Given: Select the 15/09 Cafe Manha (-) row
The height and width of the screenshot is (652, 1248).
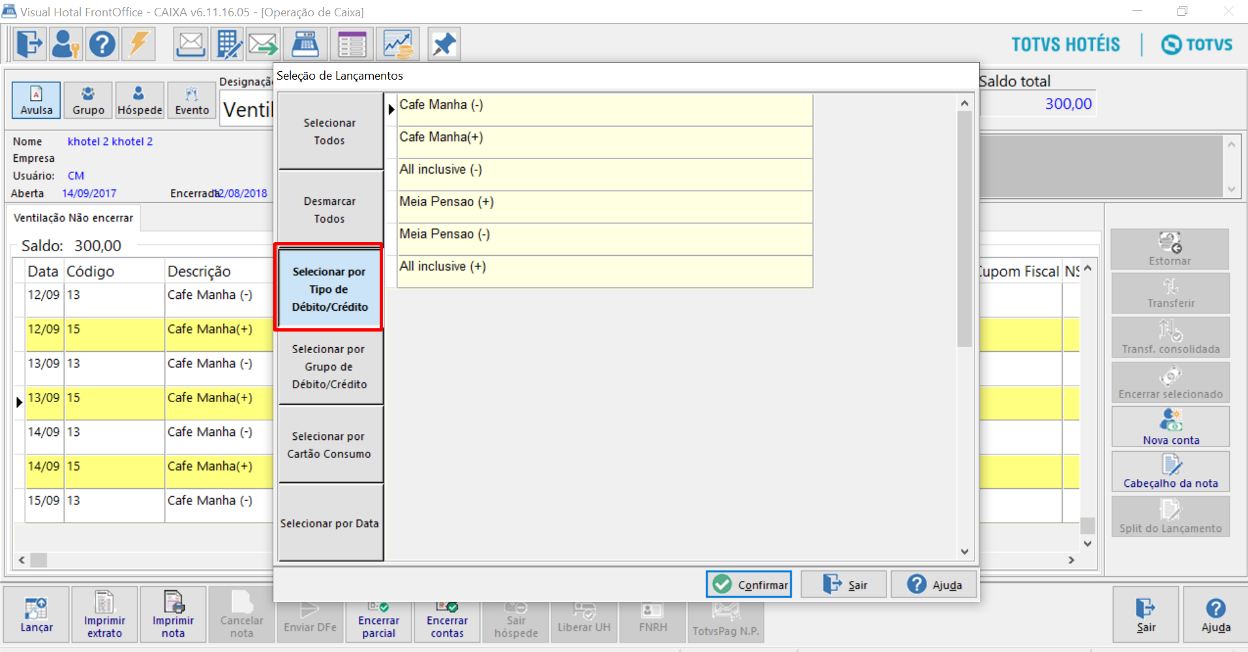Looking at the screenshot, I should pyautogui.click(x=149, y=505).
